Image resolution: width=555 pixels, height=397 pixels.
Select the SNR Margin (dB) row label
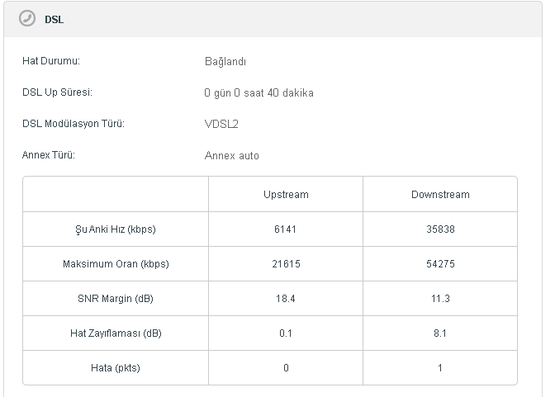[115, 299]
